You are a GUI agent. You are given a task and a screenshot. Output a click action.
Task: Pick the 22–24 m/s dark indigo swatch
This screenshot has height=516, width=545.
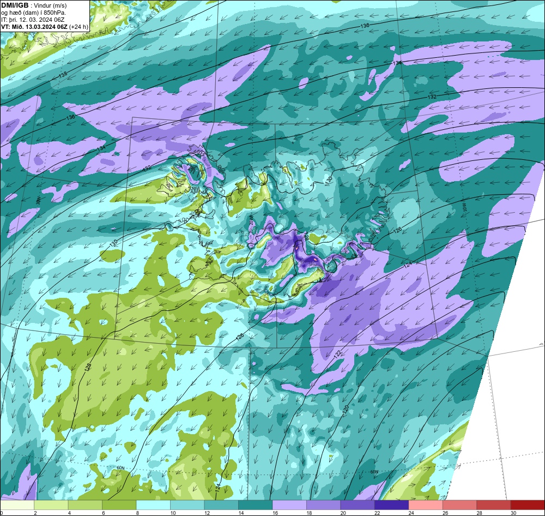point(392,505)
